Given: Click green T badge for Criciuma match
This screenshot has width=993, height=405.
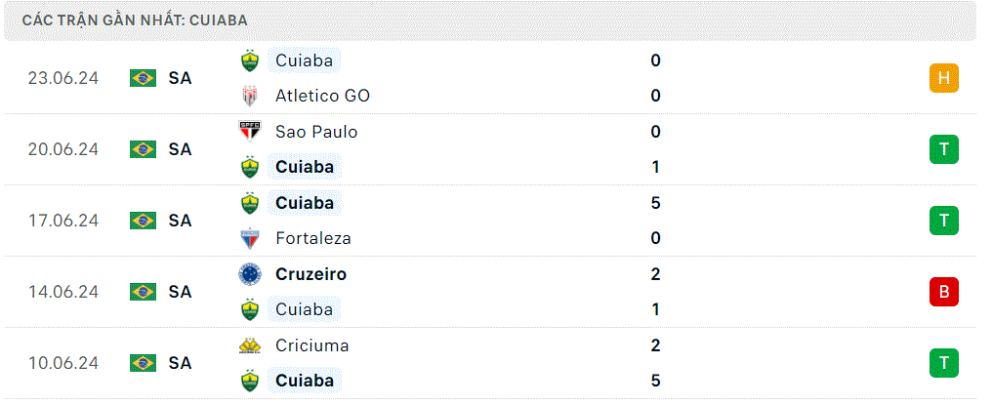Looking at the screenshot, I should (943, 363).
